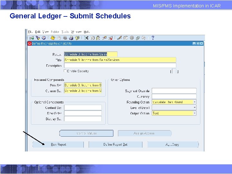Open the Edit menu
The image size is (232, 174).
pos(38,32)
